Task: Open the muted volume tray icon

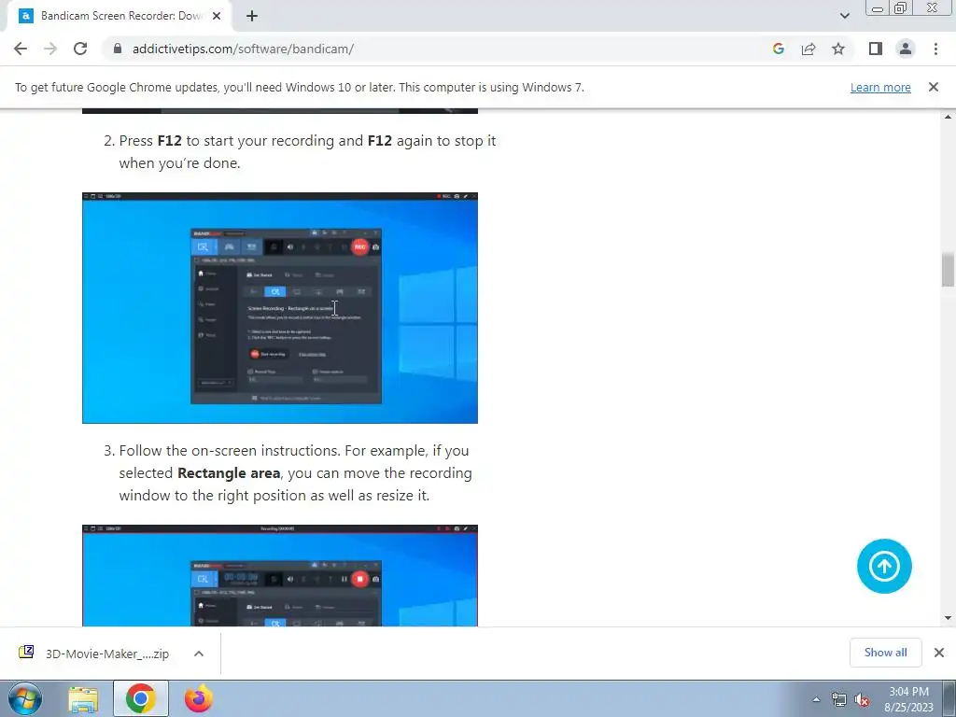Action: click(862, 699)
